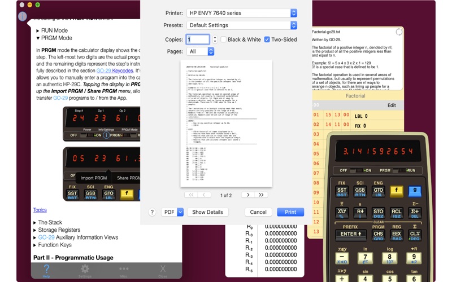452x282 pixels.
Task: Collapse the PRGM Mode section
Action: tap(54, 38)
